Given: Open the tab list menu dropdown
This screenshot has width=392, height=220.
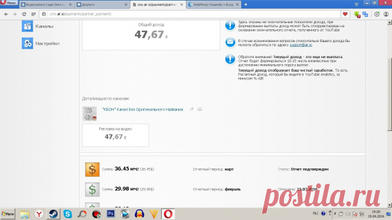Looking at the screenshot, I should pos(356,4).
